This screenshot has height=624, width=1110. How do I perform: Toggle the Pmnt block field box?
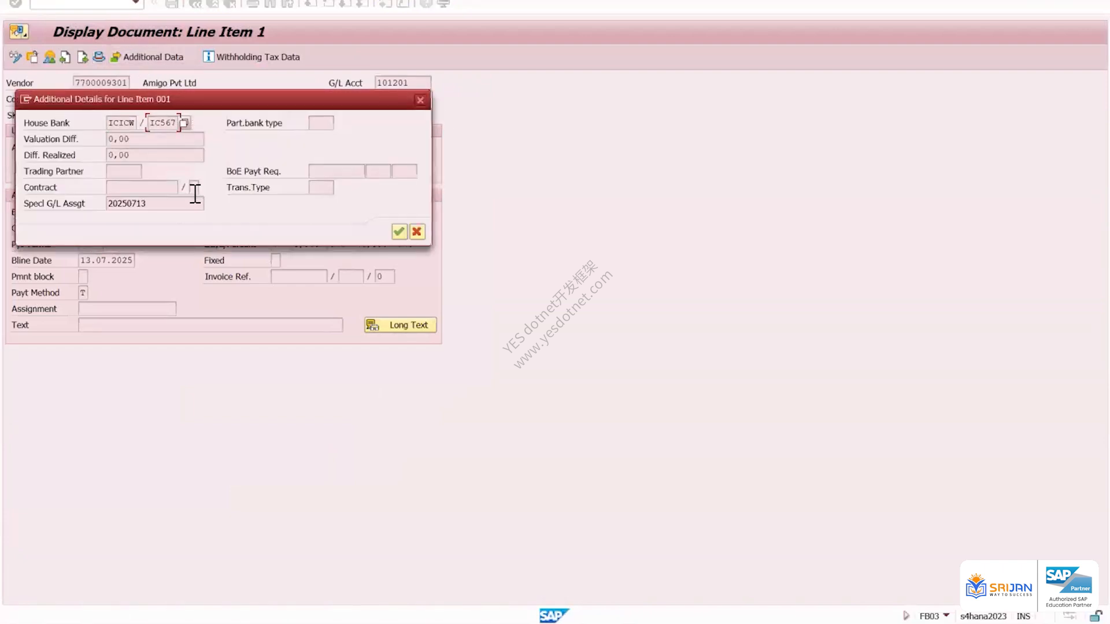point(83,277)
